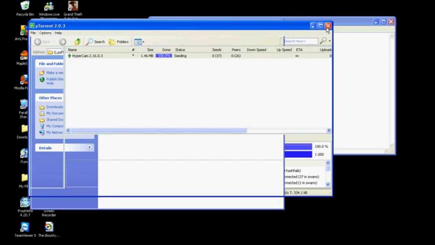
Task: Click the 1.46 MB size cell
Action: (x=147, y=56)
